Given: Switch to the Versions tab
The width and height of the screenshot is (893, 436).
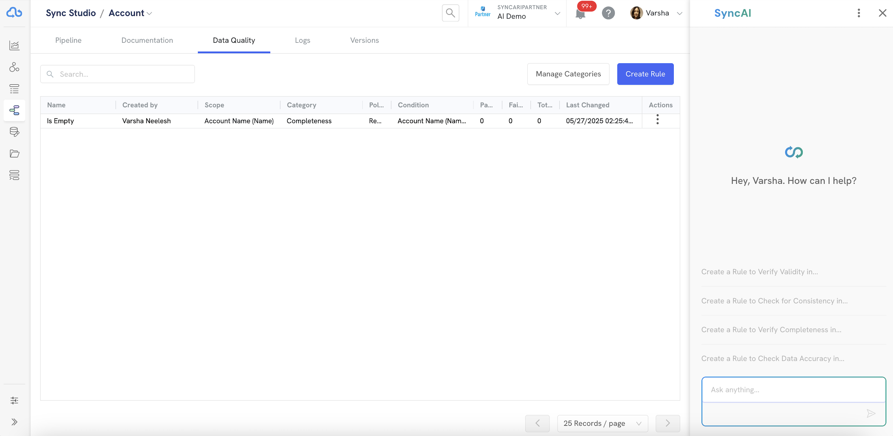Looking at the screenshot, I should click(x=364, y=40).
